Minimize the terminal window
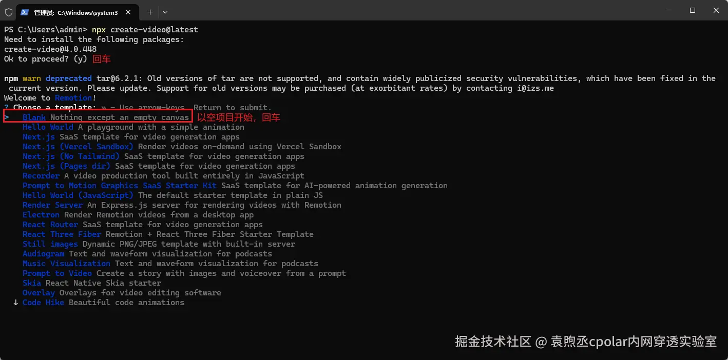The width and height of the screenshot is (728, 360). pos(668,10)
